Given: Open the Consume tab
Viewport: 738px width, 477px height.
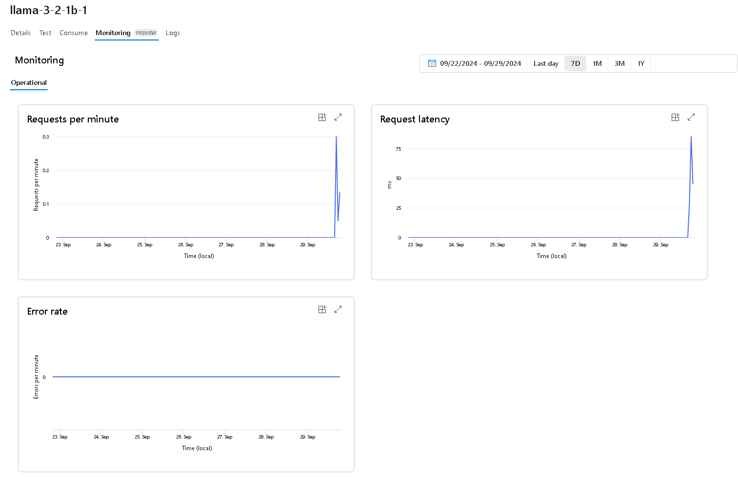Looking at the screenshot, I should [x=74, y=33].
